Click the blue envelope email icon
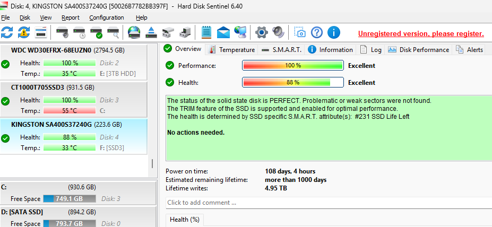492x227 pixels. [223, 32]
